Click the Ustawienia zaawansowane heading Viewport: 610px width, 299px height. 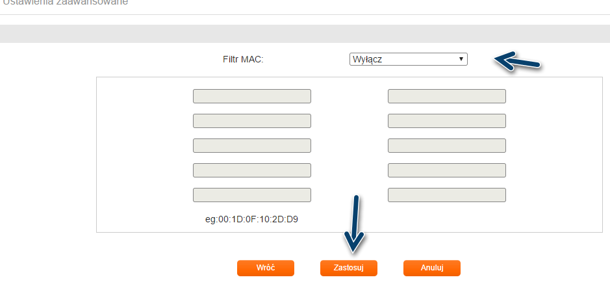coord(65,3)
